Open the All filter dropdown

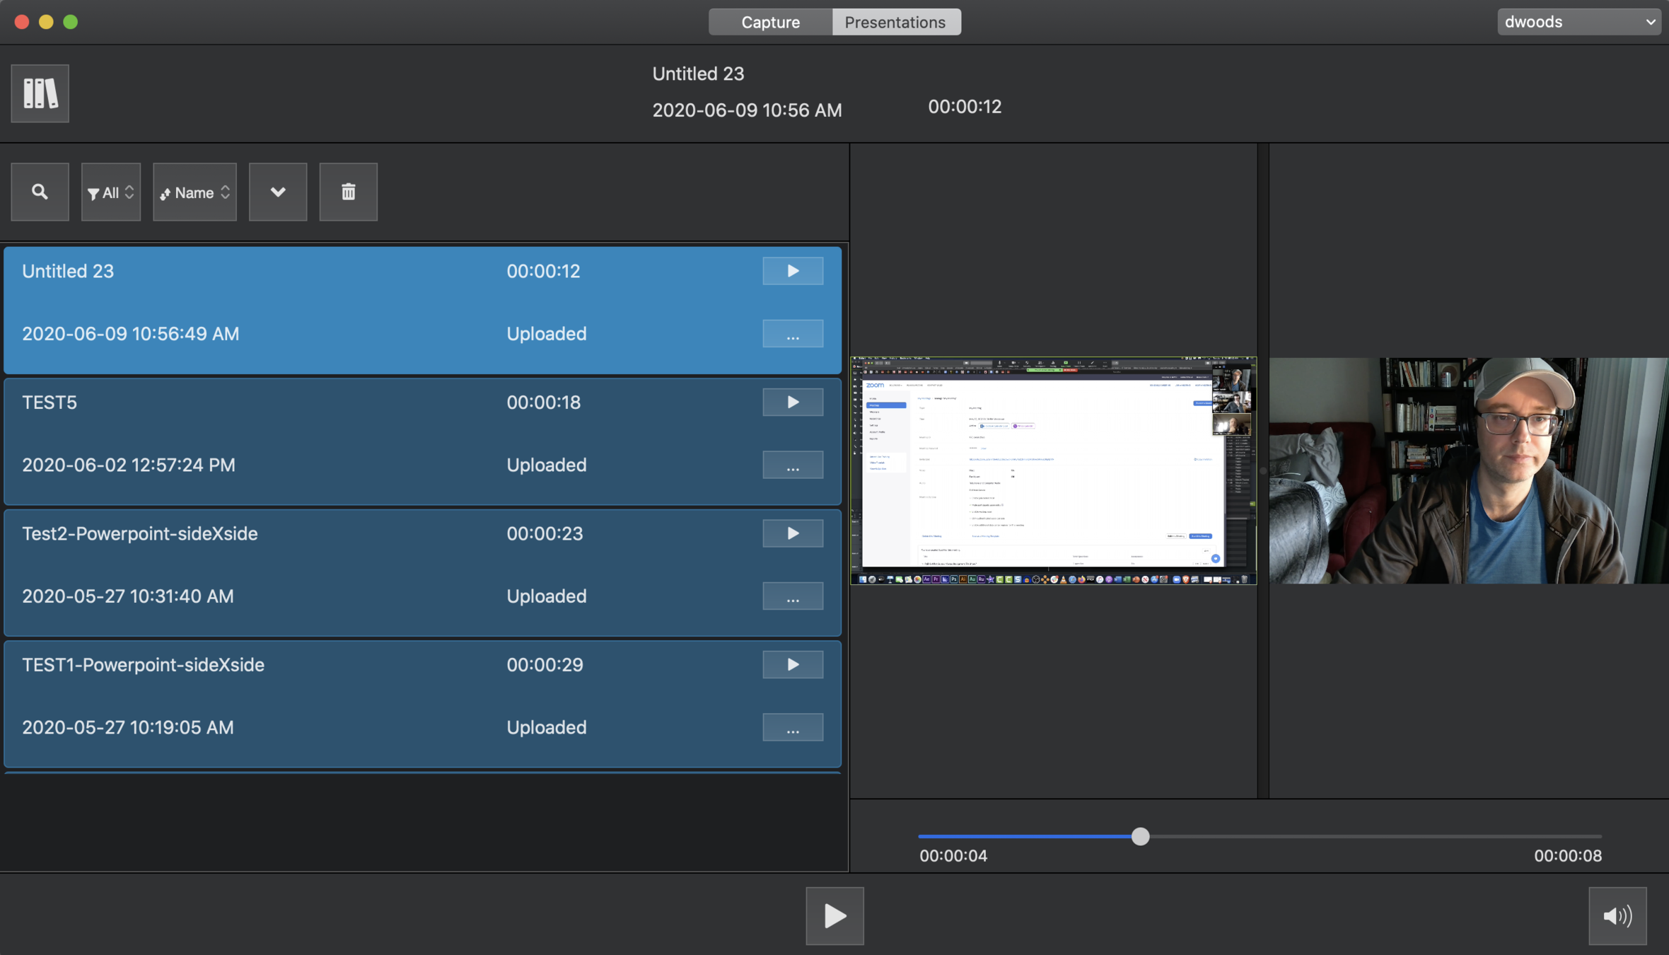pyautogui.click(x=110, y=192)
